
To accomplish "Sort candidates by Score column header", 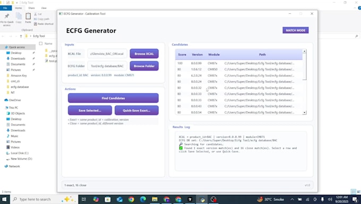I will click(x=182, y=55).
